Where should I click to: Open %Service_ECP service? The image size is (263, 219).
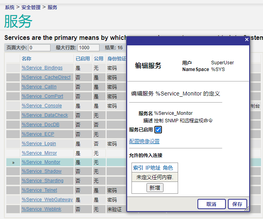click(x=38, y=134)
